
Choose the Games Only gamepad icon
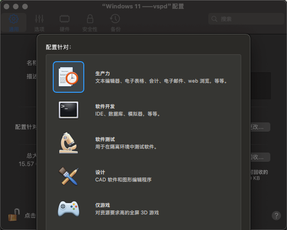coord(69,209)
